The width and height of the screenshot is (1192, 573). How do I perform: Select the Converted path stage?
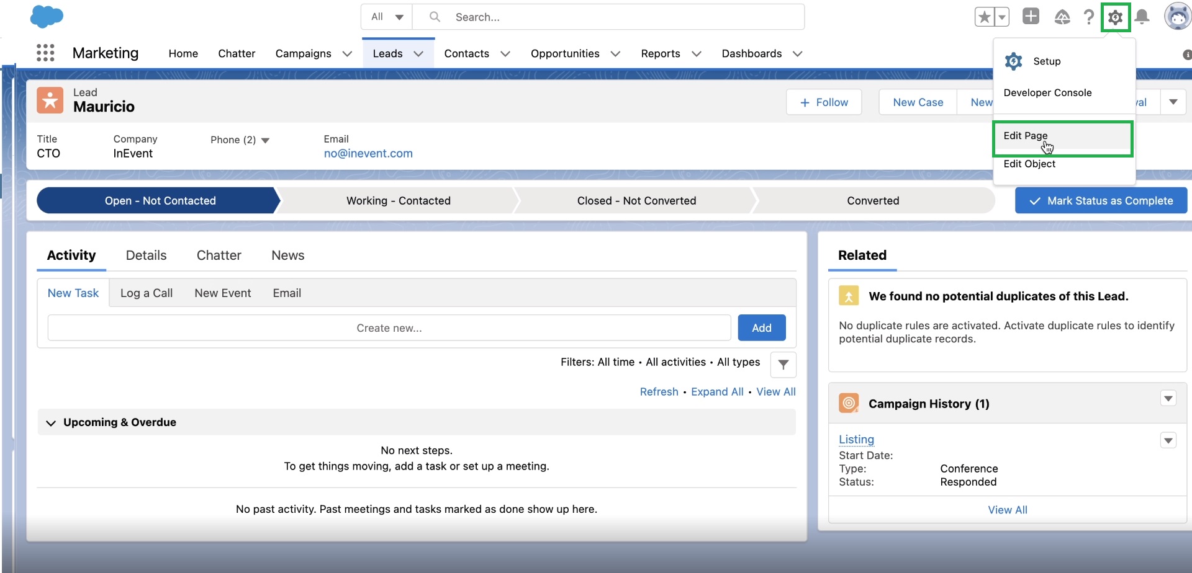[873, 201]
